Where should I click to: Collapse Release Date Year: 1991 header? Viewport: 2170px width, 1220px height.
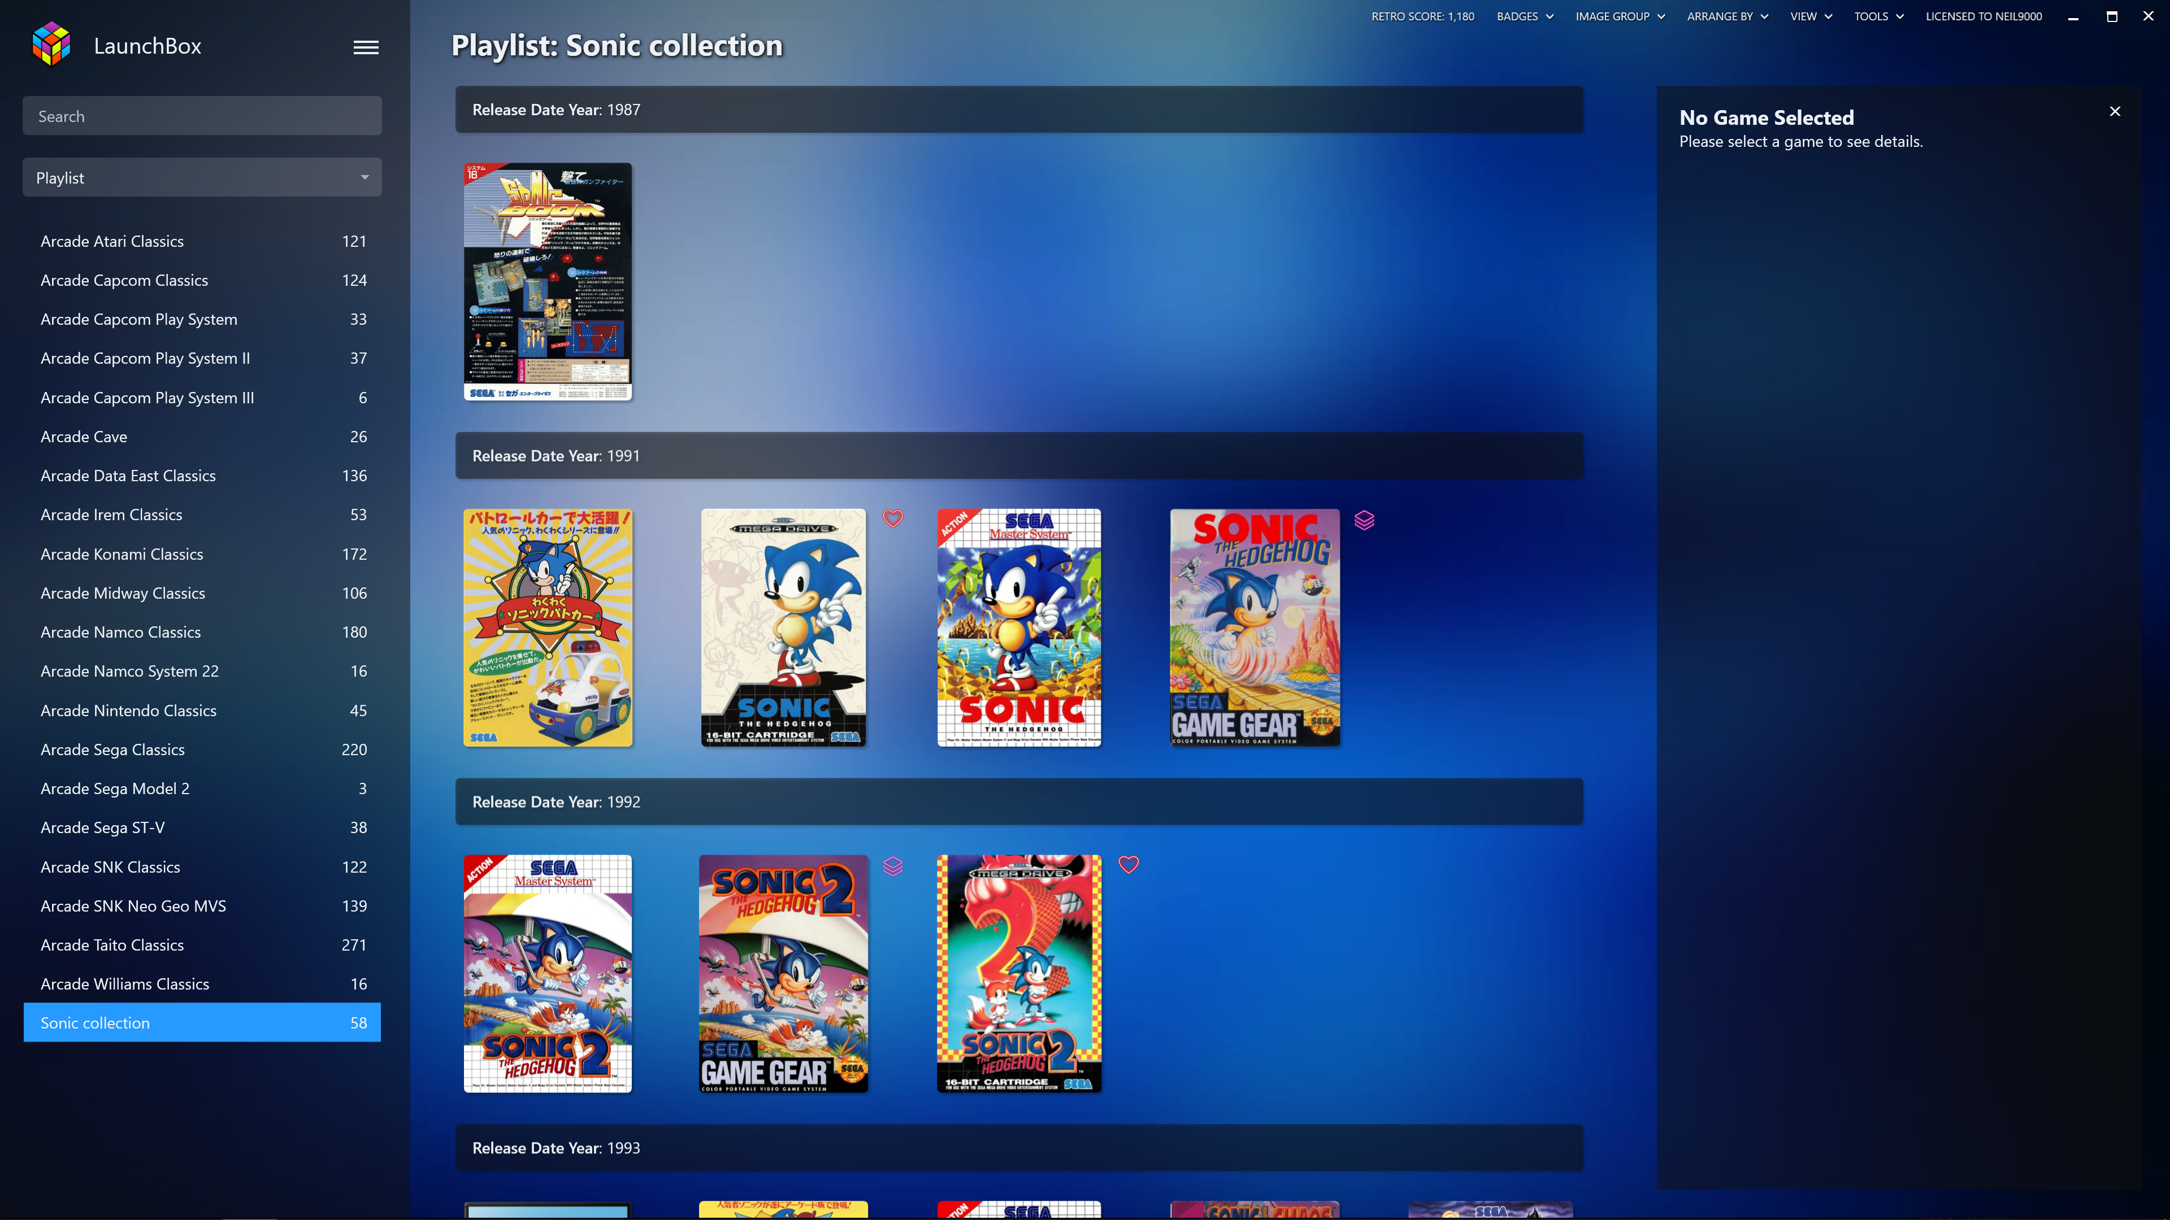(1019, 455)
